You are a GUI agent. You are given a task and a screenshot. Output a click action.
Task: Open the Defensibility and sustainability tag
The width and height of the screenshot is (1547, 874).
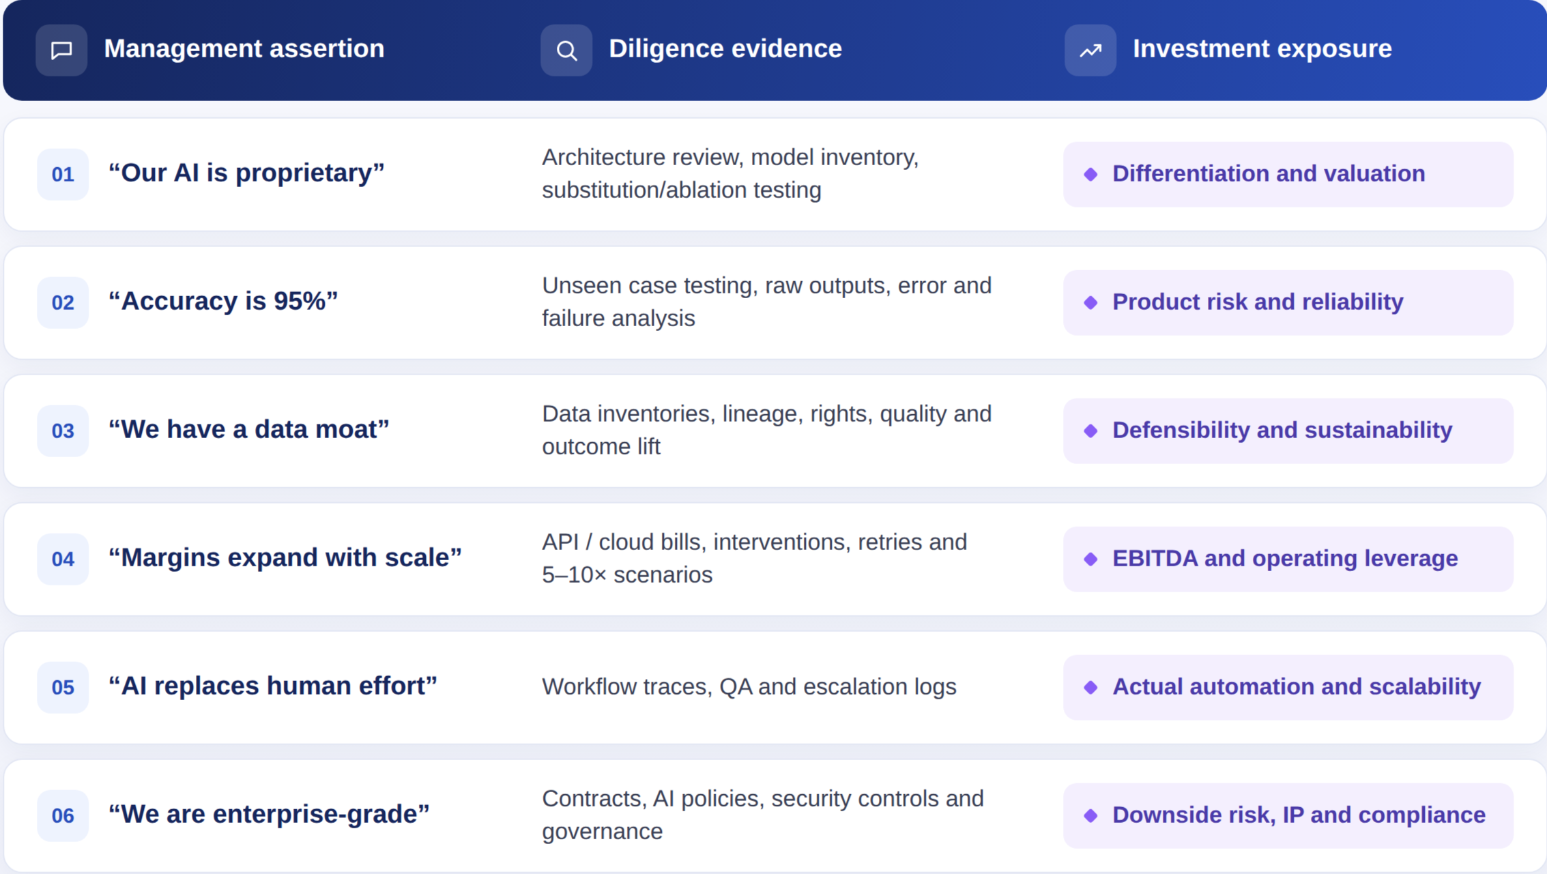coord(1288,431)
